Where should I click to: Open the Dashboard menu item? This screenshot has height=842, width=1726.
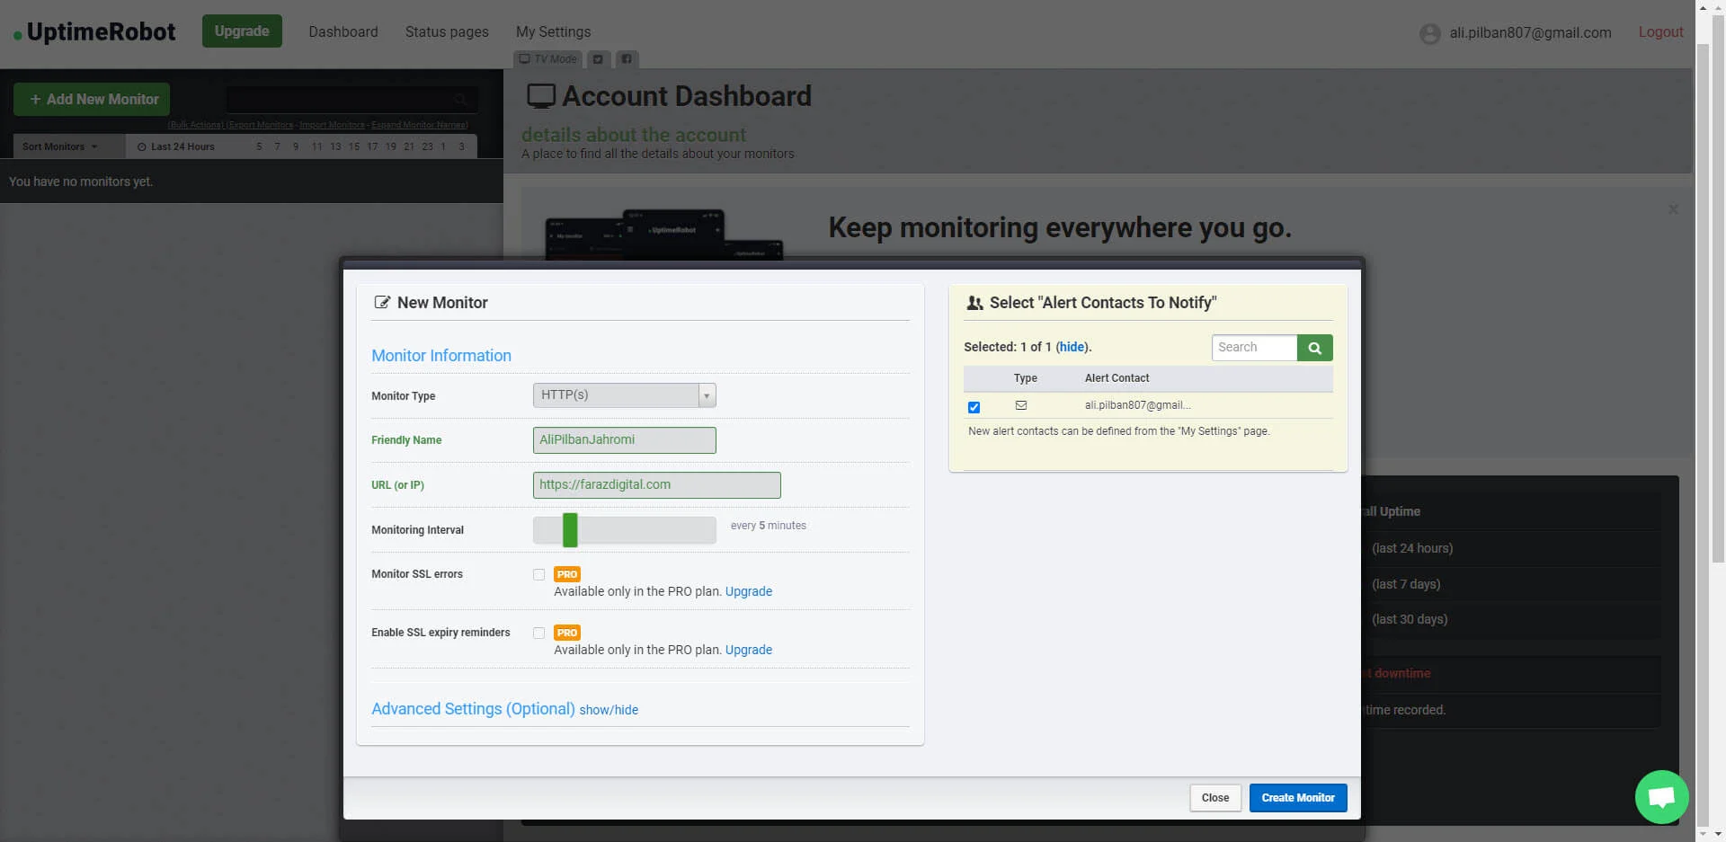click(343, 32)
